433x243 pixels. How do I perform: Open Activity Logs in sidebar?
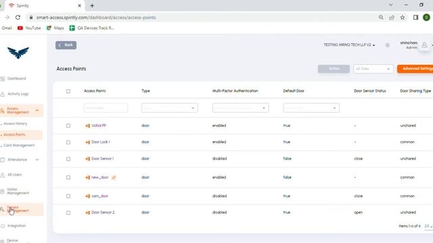(x=18, y=94)
